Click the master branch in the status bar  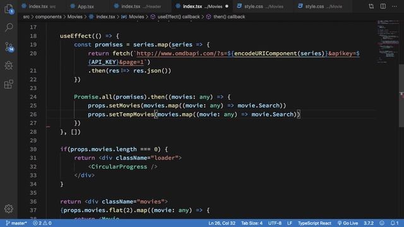click(16, 223)
